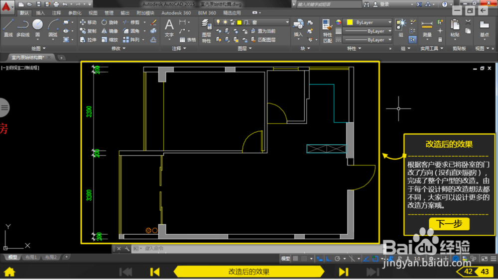Select the Polyline (多段线) tool
This screenshot has width=498, height=280.
pyautogui.click(x=23, y=28)
